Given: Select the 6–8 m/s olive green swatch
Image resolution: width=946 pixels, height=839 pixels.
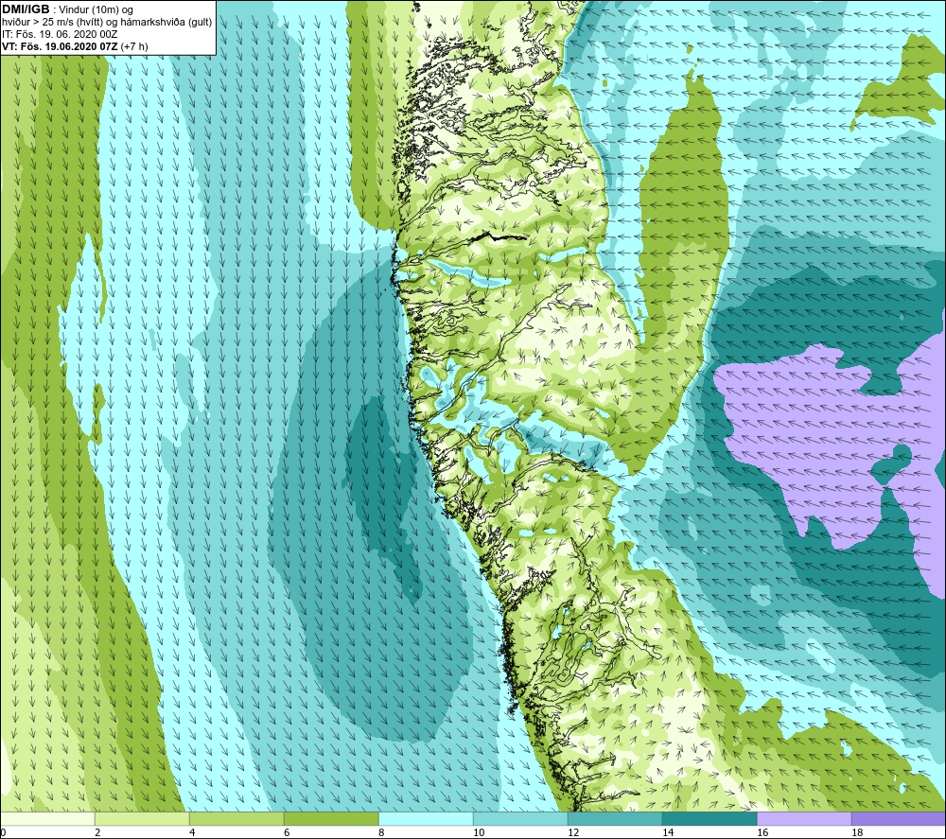Looking at the screenshot, I should pos(331,818).
